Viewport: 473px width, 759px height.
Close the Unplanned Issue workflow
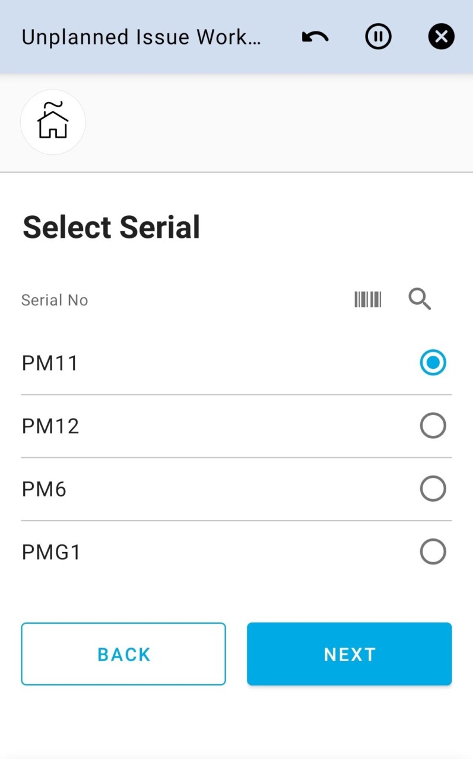441,37
